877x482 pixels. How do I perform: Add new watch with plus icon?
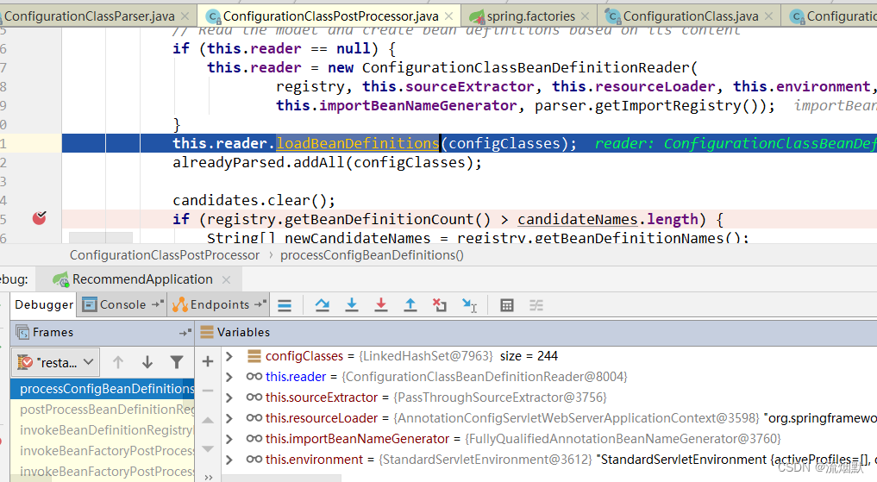click(208, 361)
